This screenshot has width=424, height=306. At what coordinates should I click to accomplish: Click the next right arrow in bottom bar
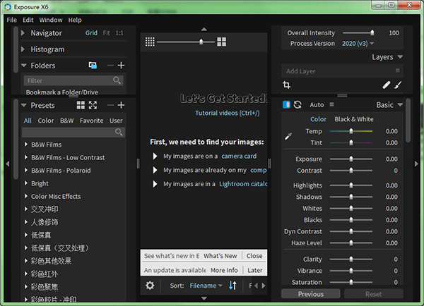(x=264, y=286)
